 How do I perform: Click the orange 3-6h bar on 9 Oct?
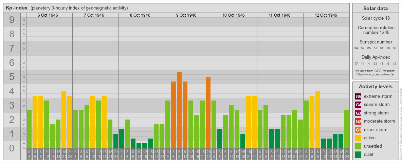pyautogui.click(x=173, y=115)
